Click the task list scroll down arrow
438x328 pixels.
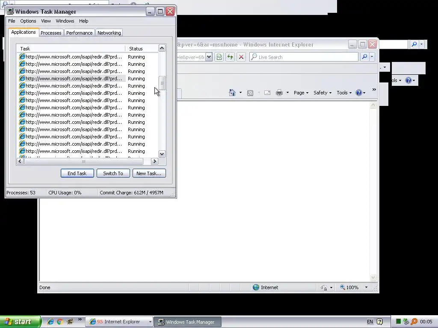tap(162, 154)
